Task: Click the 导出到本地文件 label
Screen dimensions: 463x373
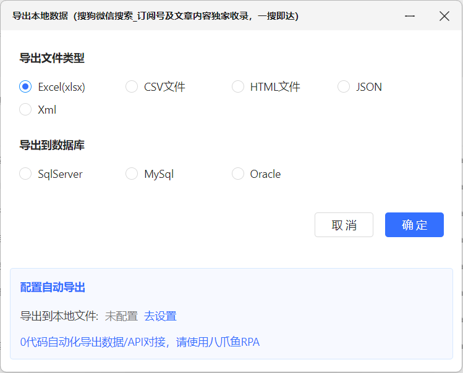Action: pyautogui.click(x=59, y=316)
